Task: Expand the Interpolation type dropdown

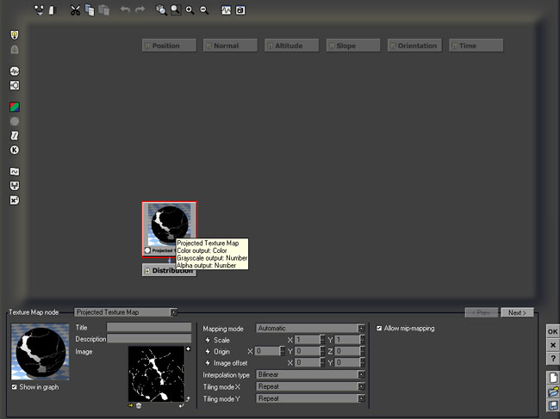Action: pos(310,375)
